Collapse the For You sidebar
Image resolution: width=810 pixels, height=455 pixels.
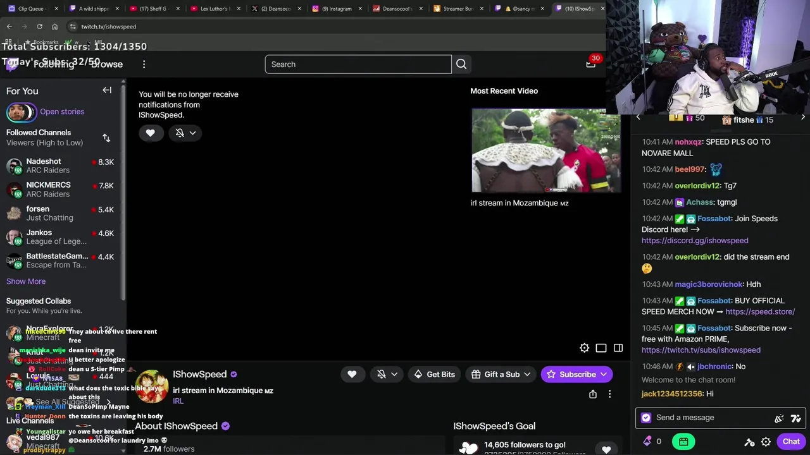[x=107, y=90]
